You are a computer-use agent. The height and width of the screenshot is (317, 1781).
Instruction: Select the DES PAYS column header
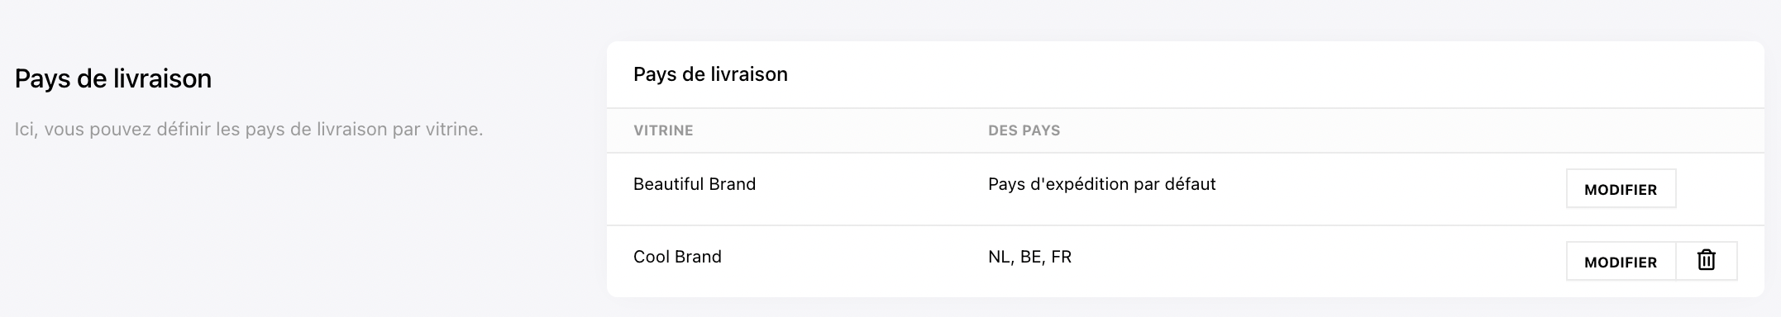point(1024,130)
